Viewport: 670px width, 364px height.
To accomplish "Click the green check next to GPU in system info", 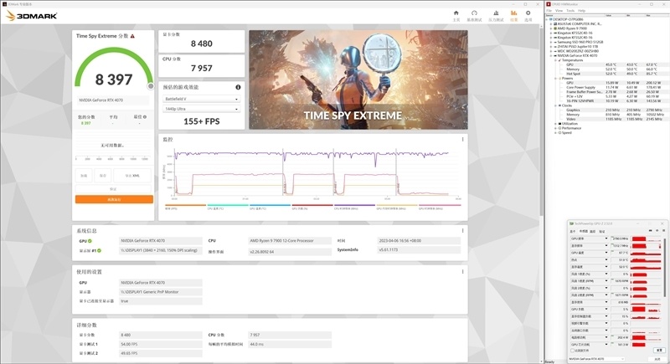I will pyautogui.click(x=90, y=241).
